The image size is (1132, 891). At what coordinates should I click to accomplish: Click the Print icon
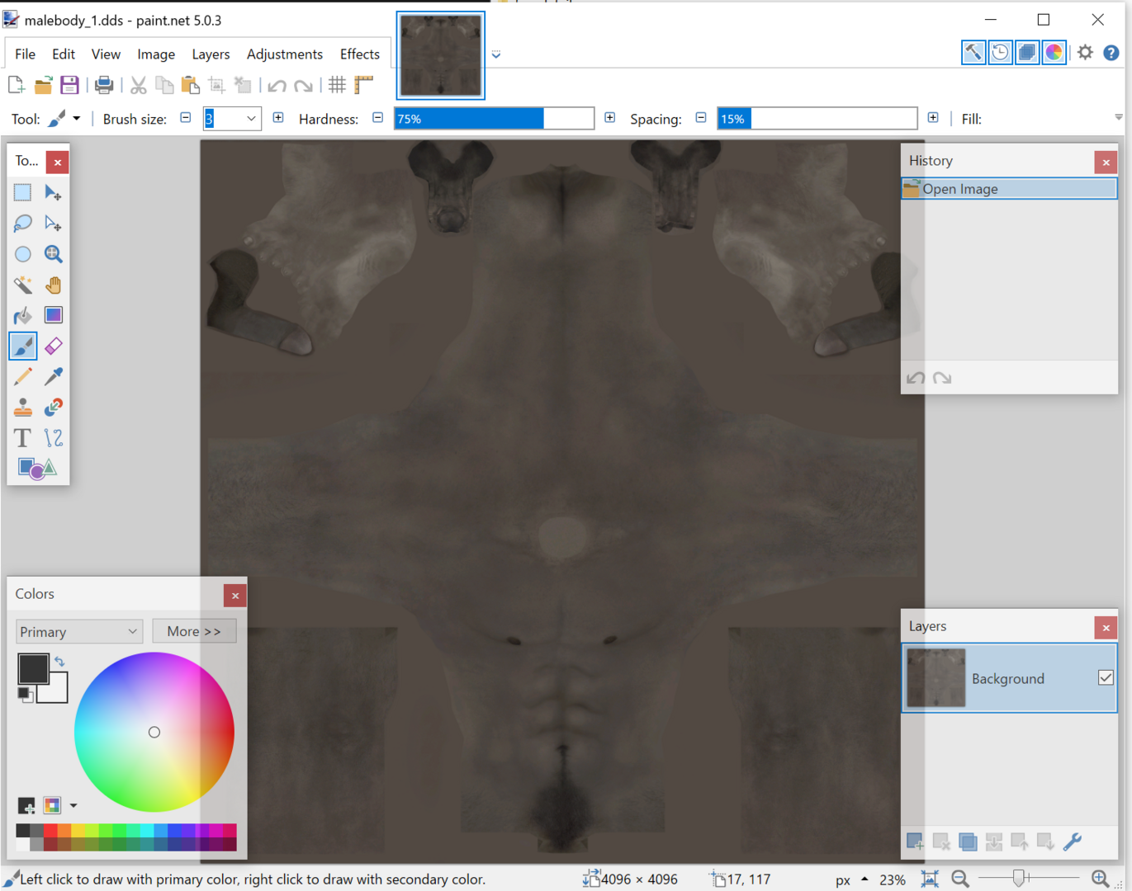point(104,84)
